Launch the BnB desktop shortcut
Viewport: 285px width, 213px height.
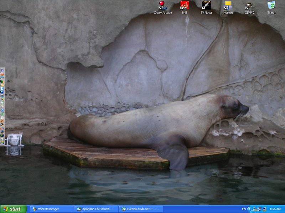184,6
